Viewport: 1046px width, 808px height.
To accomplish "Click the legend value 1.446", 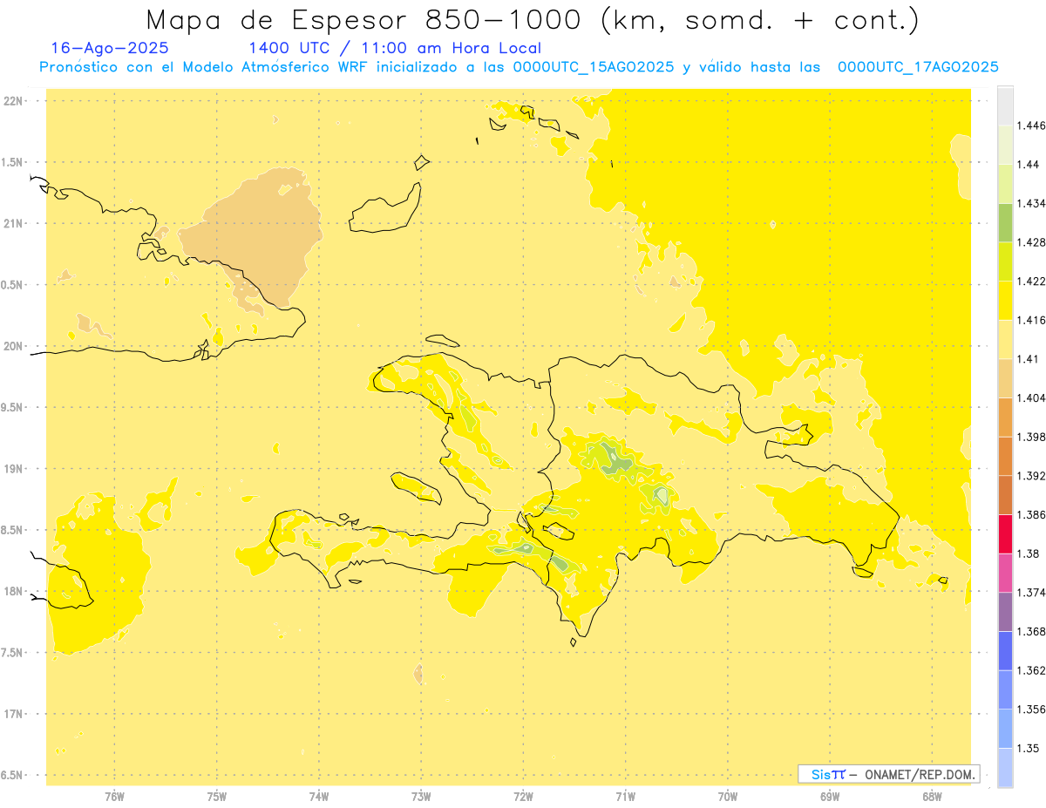I will [x=1031, y=126].
